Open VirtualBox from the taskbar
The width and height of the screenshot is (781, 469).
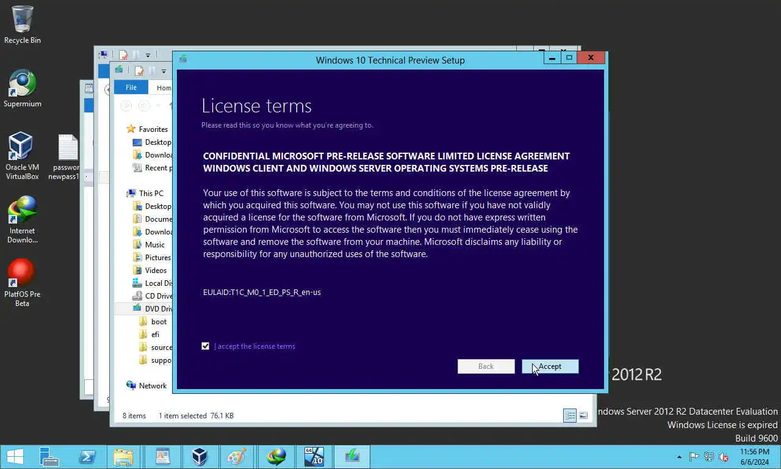point(200,457)
